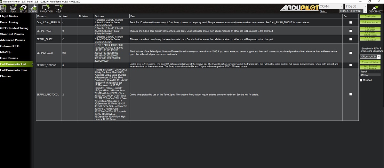Open the CONFIG tuning screen
384x168 pixels.
coord(33,8)
